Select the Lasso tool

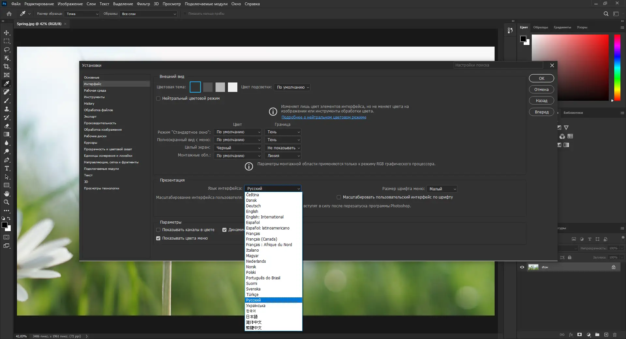coord(7,50)
